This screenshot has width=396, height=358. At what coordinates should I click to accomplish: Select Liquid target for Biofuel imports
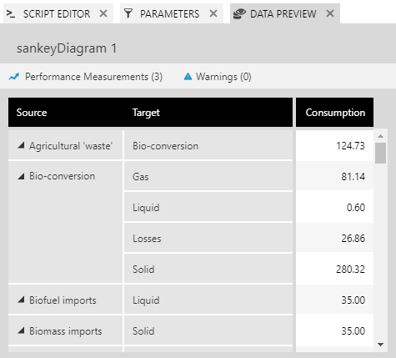click(208, 300)
